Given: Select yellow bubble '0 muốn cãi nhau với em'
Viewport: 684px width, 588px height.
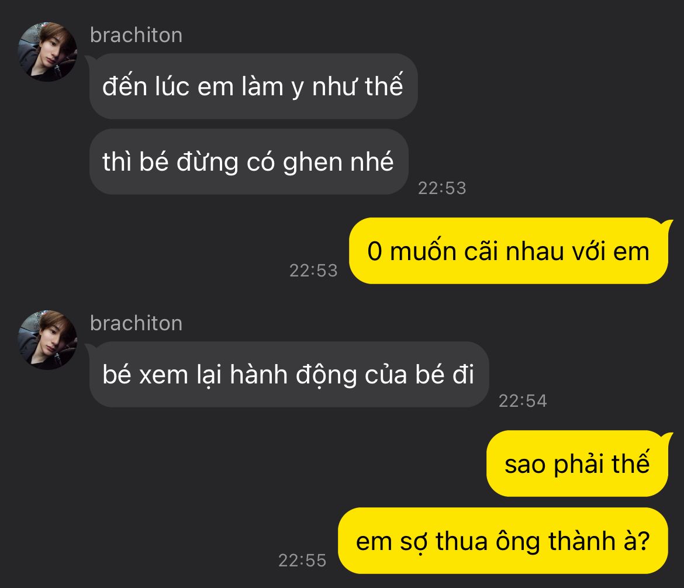Looking at the screenshot, I should (x=509, y=251).
